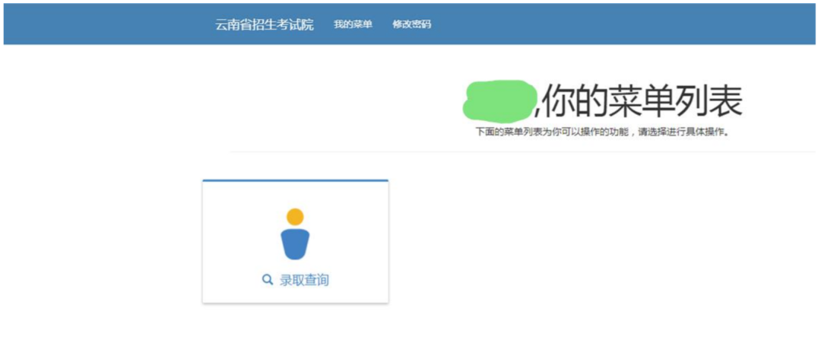
Task: Click the text 下面的菜单列表为你可以操作的功能
Action: (x=551, y=132)
